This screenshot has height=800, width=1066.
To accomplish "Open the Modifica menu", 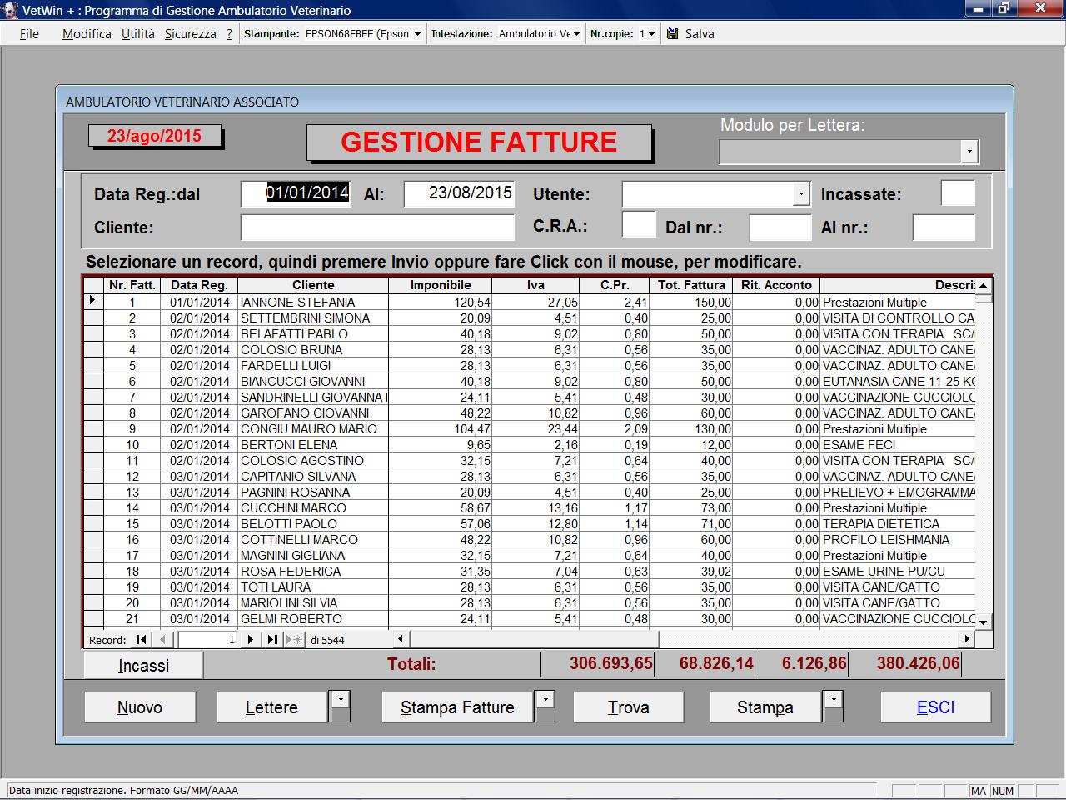I will [87, 34].
